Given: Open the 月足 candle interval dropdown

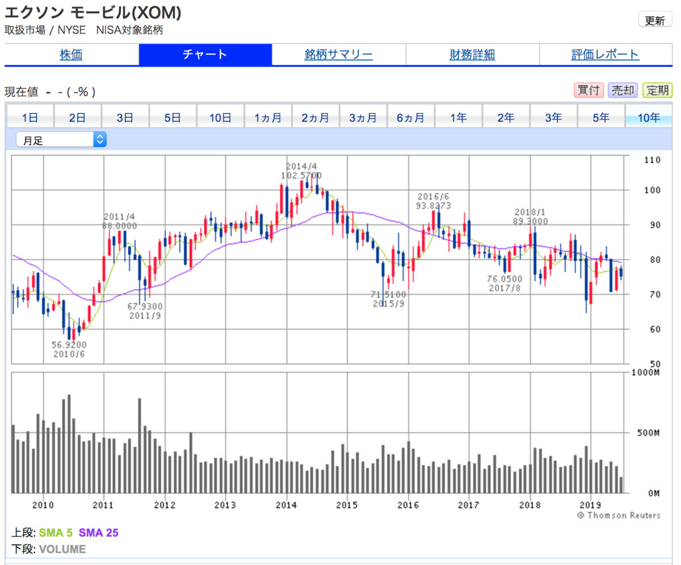Looking at the screenshot, I should click(x=61, y=140).
